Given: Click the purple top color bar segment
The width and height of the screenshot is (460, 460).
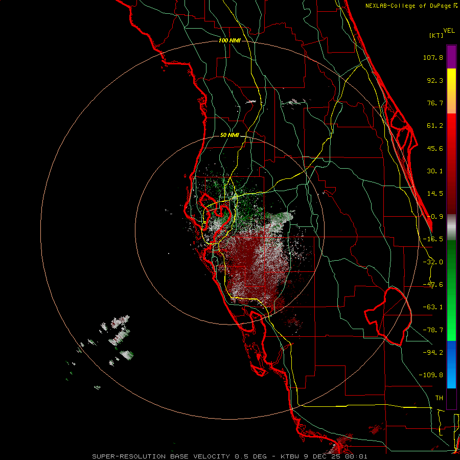Looking at the screenshot, I should [x=451, y=57].
